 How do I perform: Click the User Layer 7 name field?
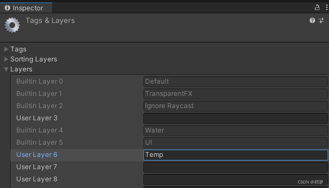click(x=235, y=167)
